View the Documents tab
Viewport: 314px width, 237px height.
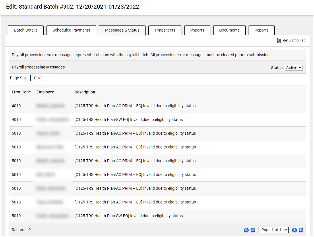229,30
